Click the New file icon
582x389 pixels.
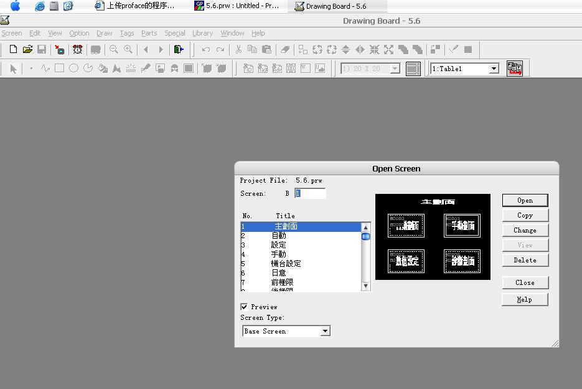[x=13, y=49]
